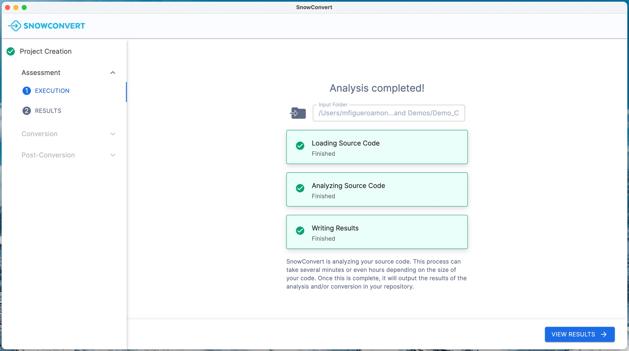Screen dimensions: 629x351
Task: Click the step 1 Execution number badge
Action: click(26, 91)
